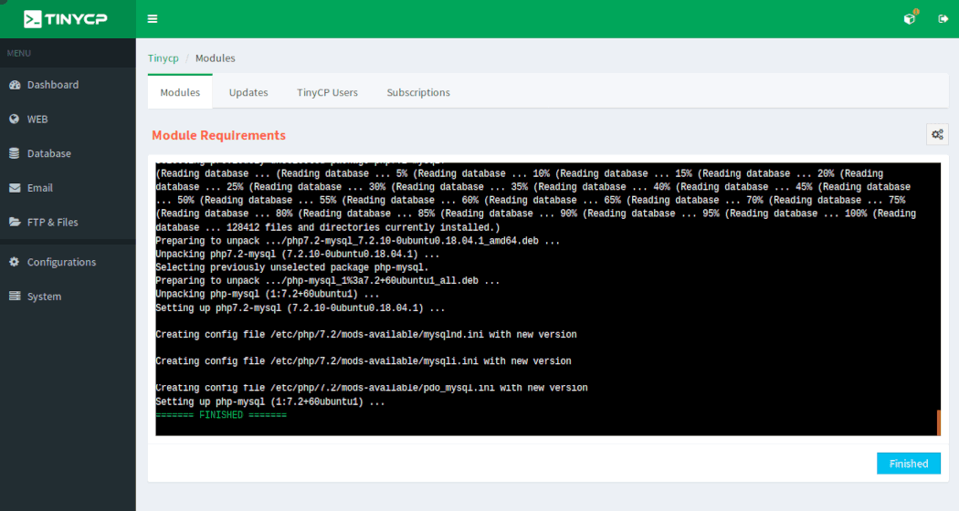Follow the Tinycp breadcrumb link
The image size is (959, 511).
163,58
